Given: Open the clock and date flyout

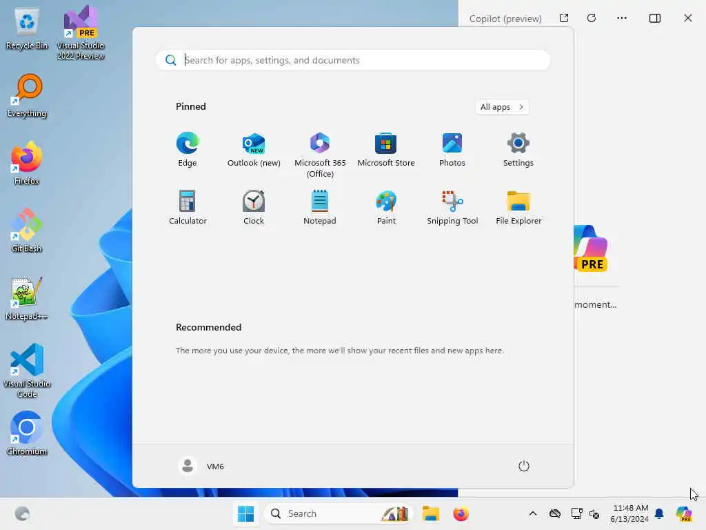Looking at the screenshot, I should click(x=629, y=513).
